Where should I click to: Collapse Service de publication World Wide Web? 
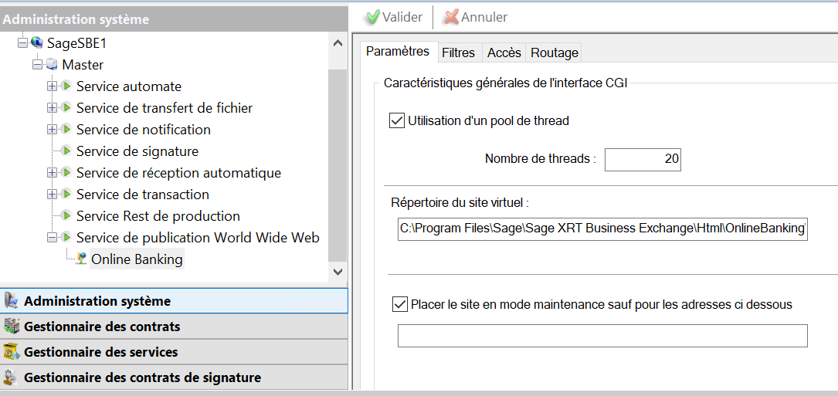[53, 238]
